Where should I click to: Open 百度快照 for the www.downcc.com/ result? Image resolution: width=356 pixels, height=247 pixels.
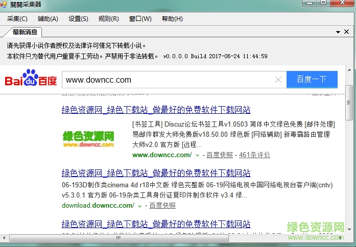220,155
